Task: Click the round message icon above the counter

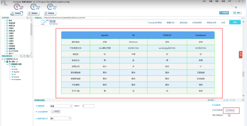Action: pos(232,6)
